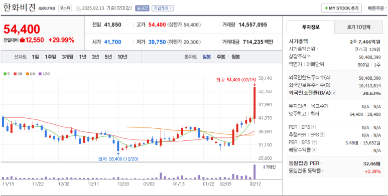The height and width of the screenshot is (196, 388).
Task: Toggle the 실시간 badge
Action: pyautogui.click(x=142, y=8)
